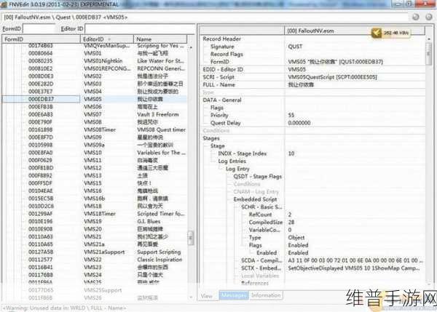437x312 pixels.
Task: Click INDX - Stage Index value 10
Action: tap(291, 153)
